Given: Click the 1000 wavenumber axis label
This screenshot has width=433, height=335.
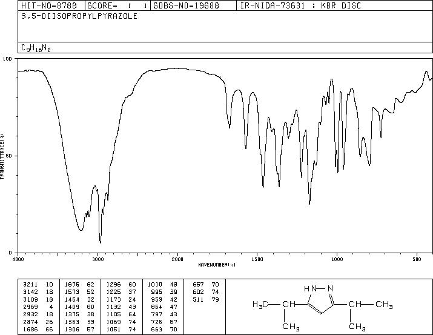Looking at the screenshot, I should tap(337, 259).
